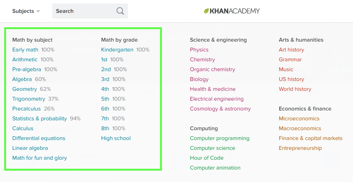Open Art history under Arts & humanities
Screen dimensions: 353x182
(291, 50)
